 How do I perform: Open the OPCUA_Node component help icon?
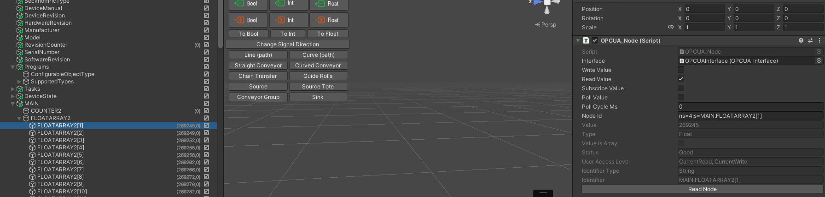click(x=801, y=41)
